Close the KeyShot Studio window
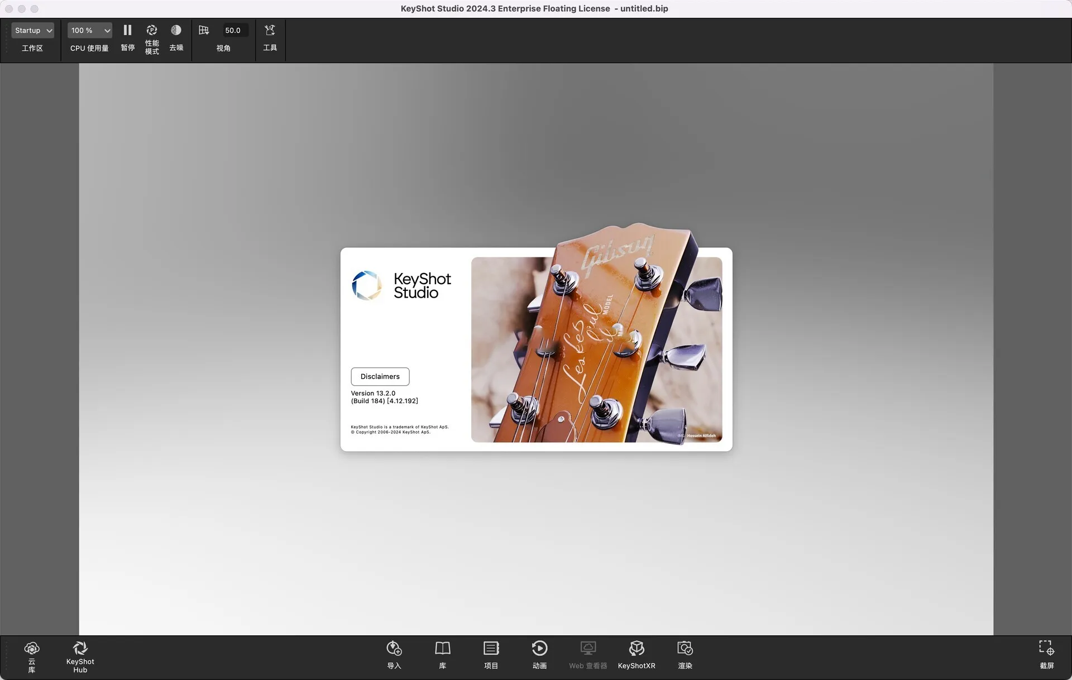The image size is (1072, 680). click(x=9, y=9)
